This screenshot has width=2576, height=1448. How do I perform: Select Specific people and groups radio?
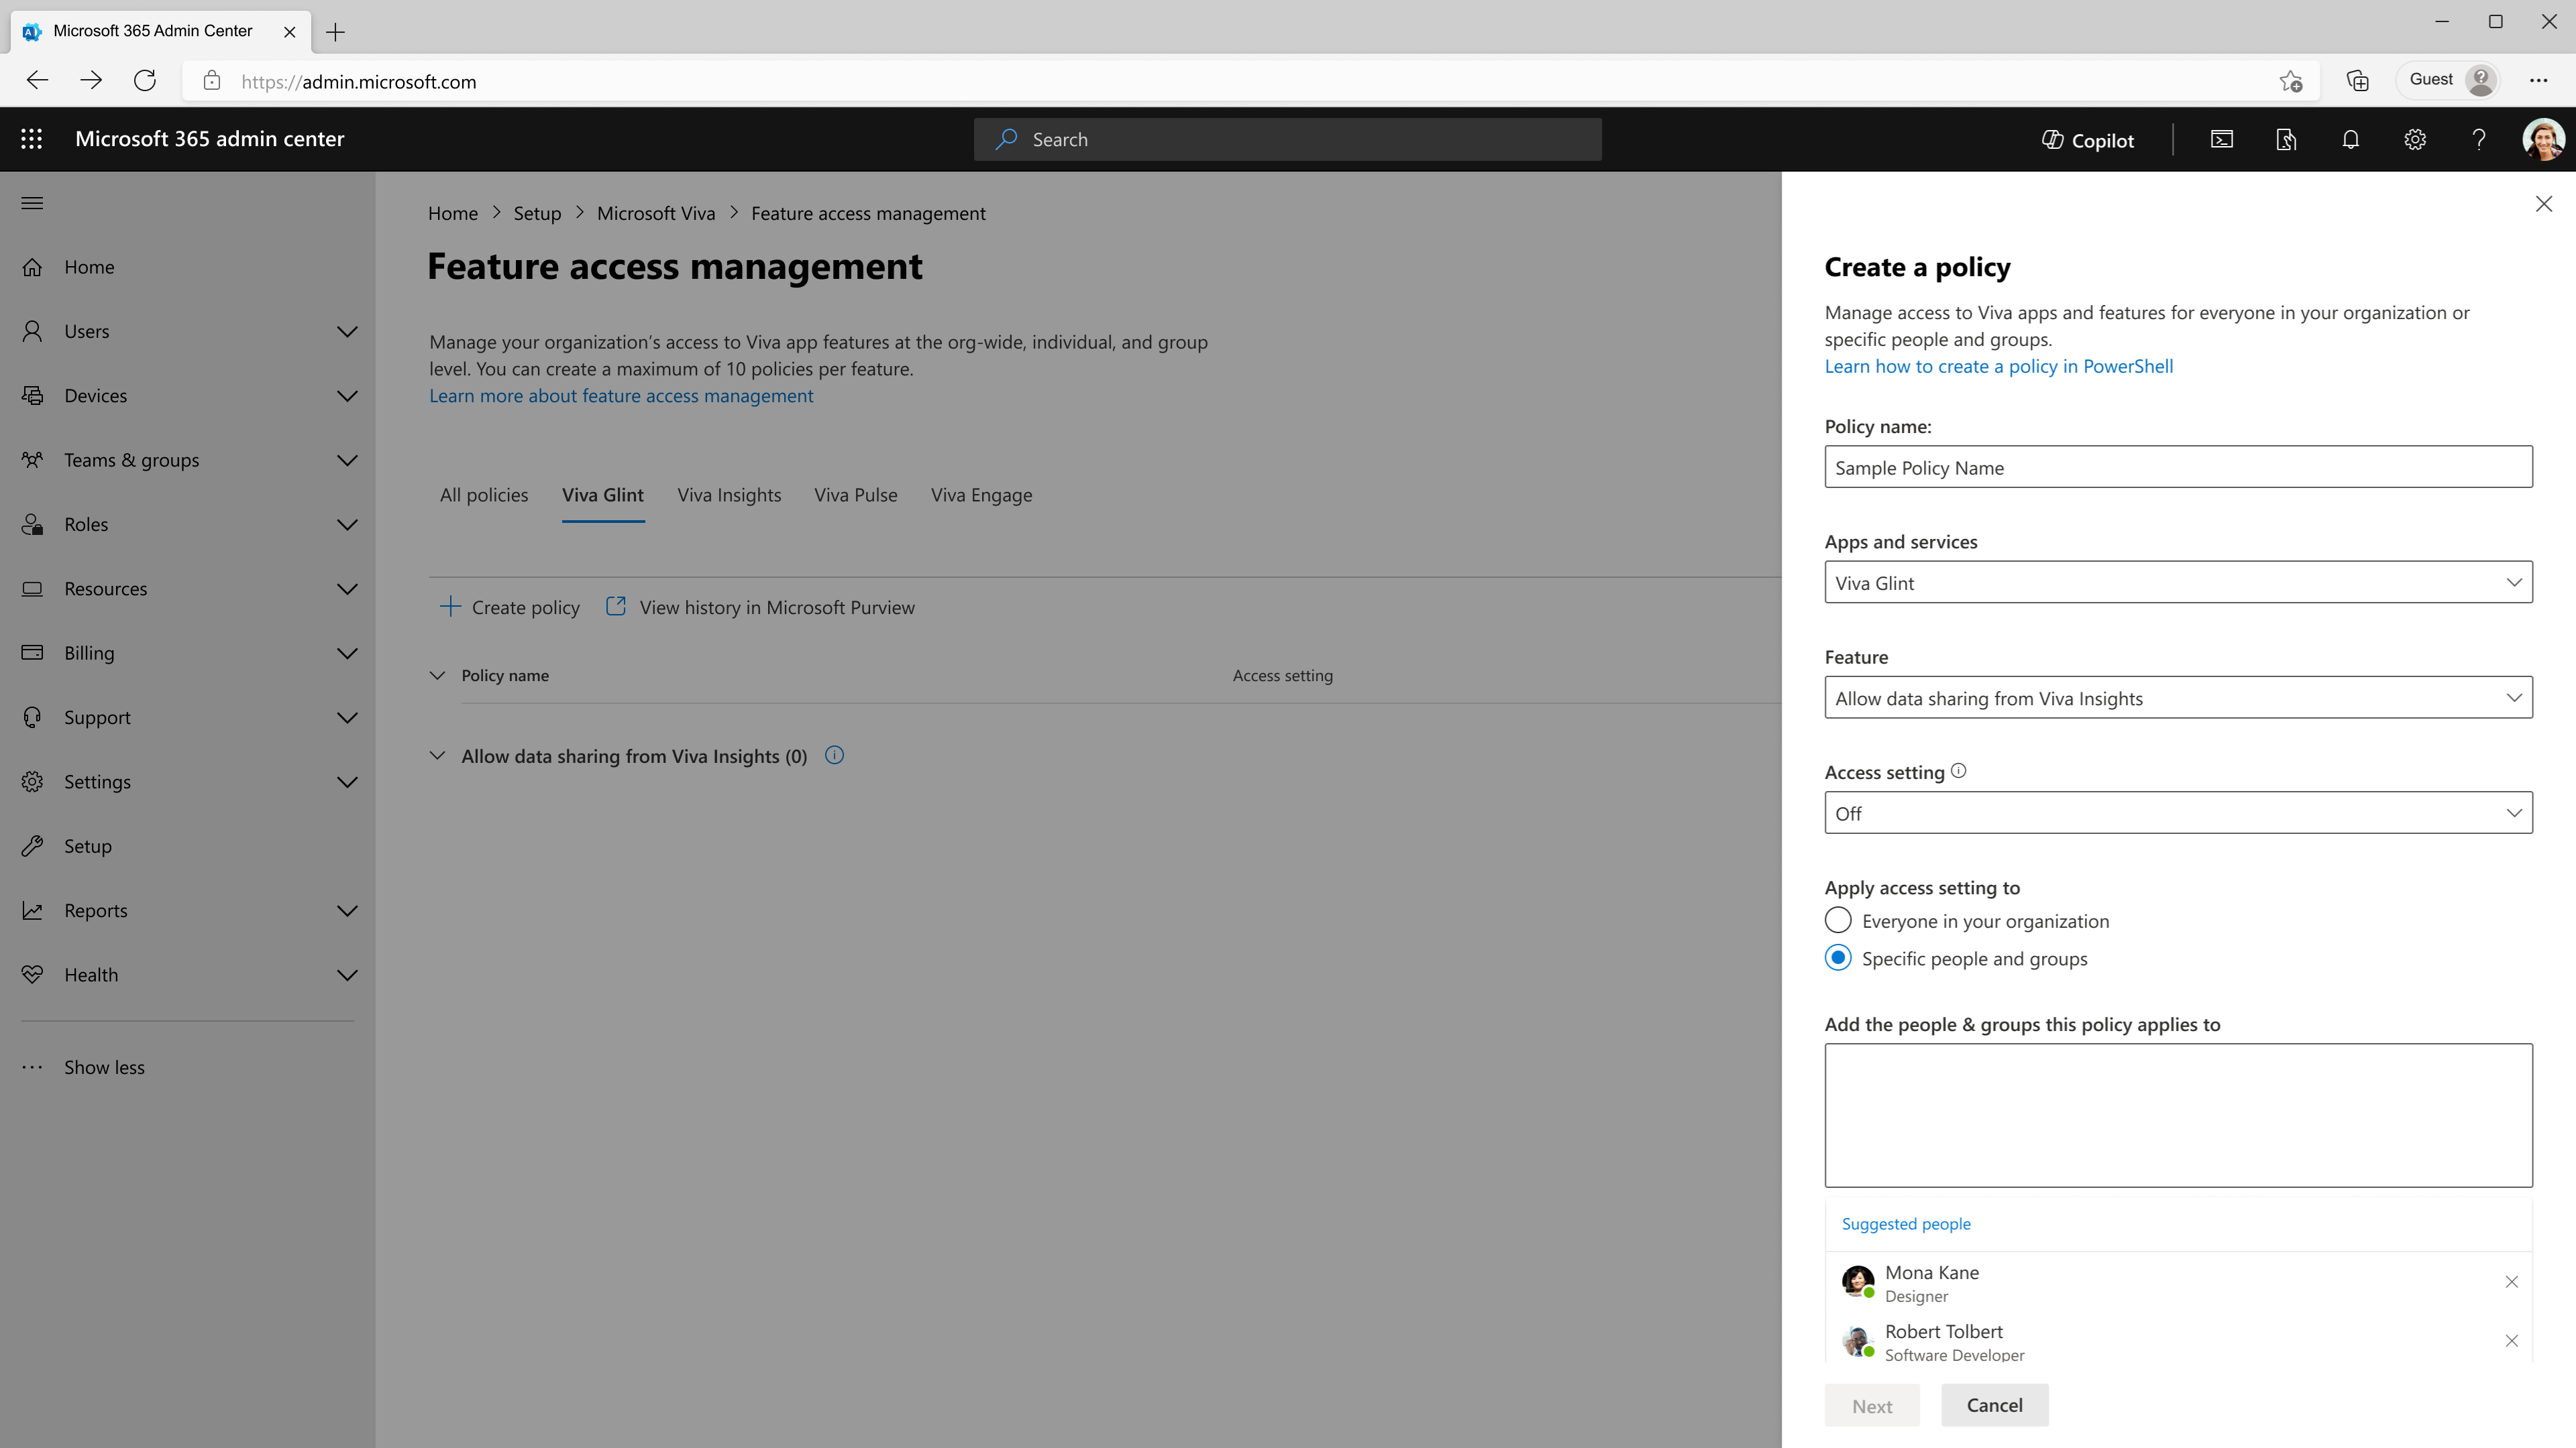tap(1838, 957)
